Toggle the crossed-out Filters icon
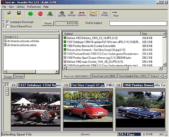 pyautogui.click(x=93, y=14)
